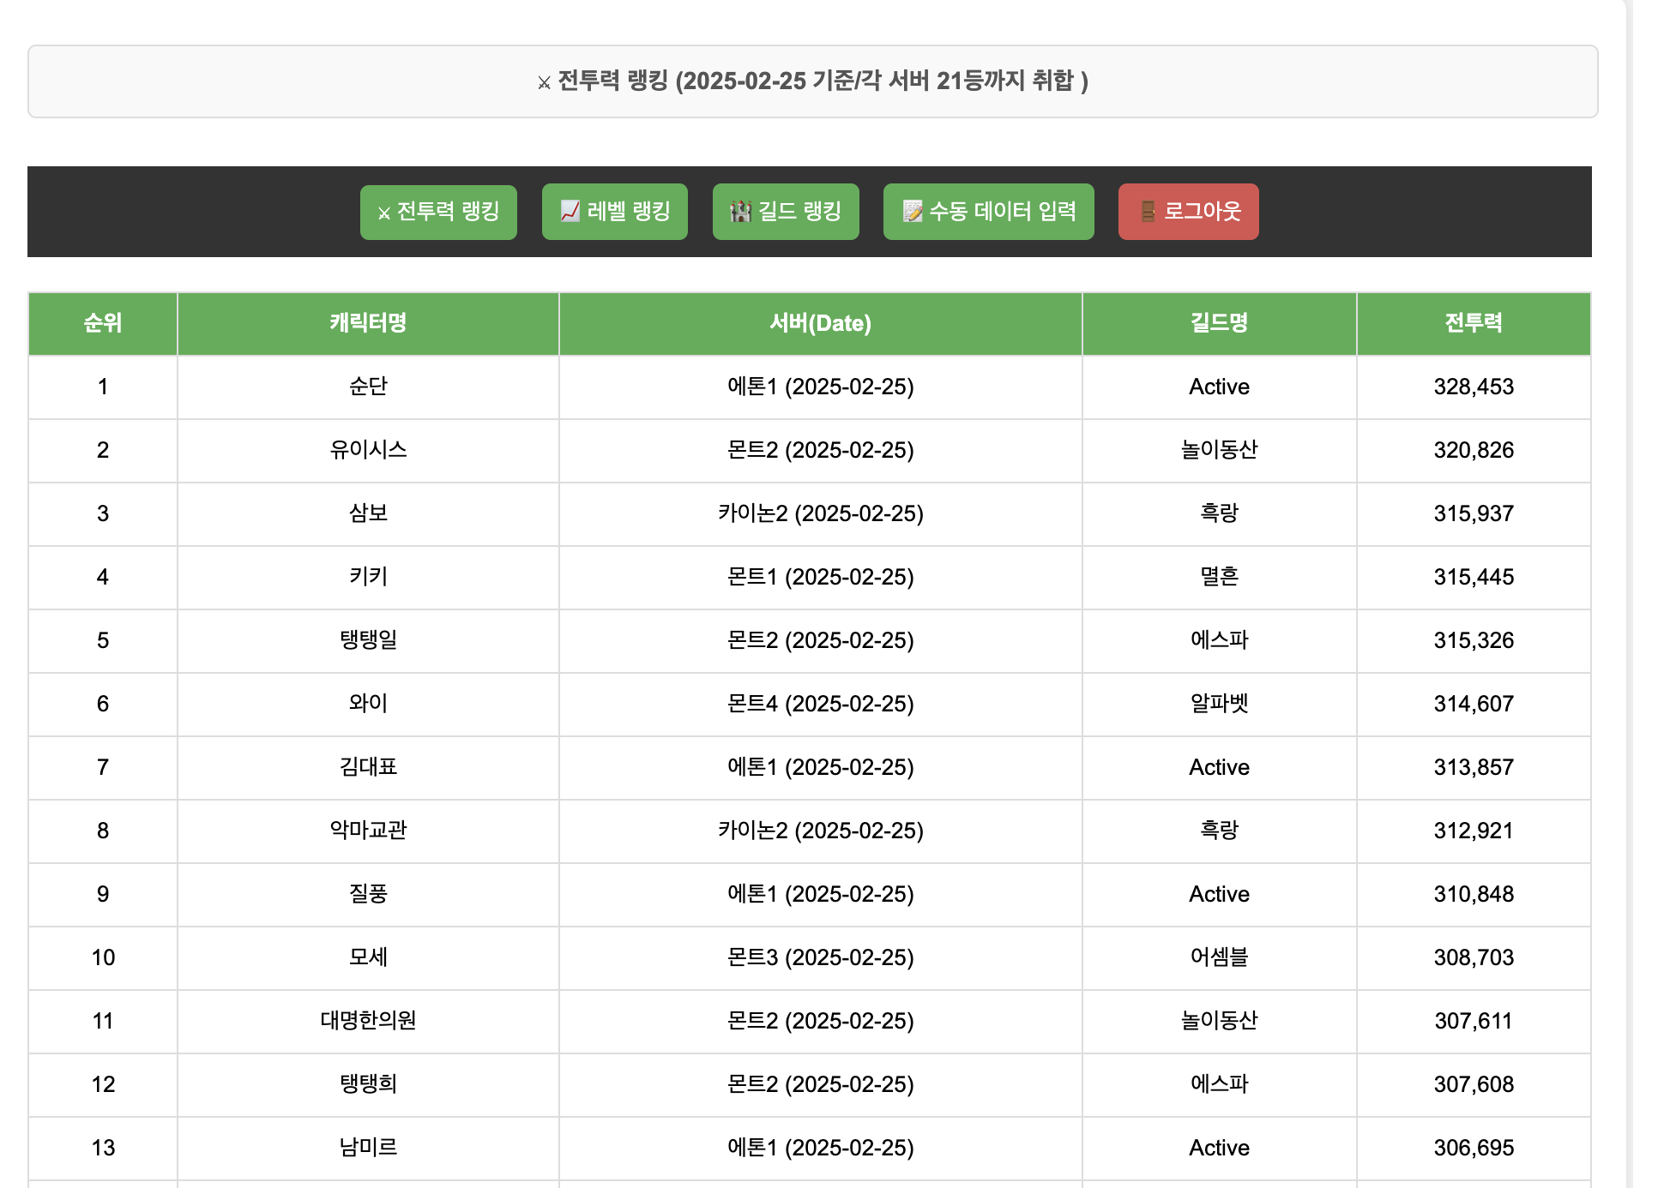
Task: Click crossed swords icon on 전투력 랭킹 button
Action: tap(384, 213)
